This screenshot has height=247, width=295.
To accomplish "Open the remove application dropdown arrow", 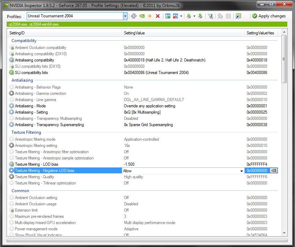I will point(181,16).
